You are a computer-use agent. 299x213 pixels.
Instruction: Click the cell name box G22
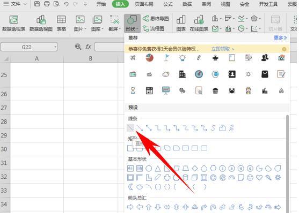29,47
